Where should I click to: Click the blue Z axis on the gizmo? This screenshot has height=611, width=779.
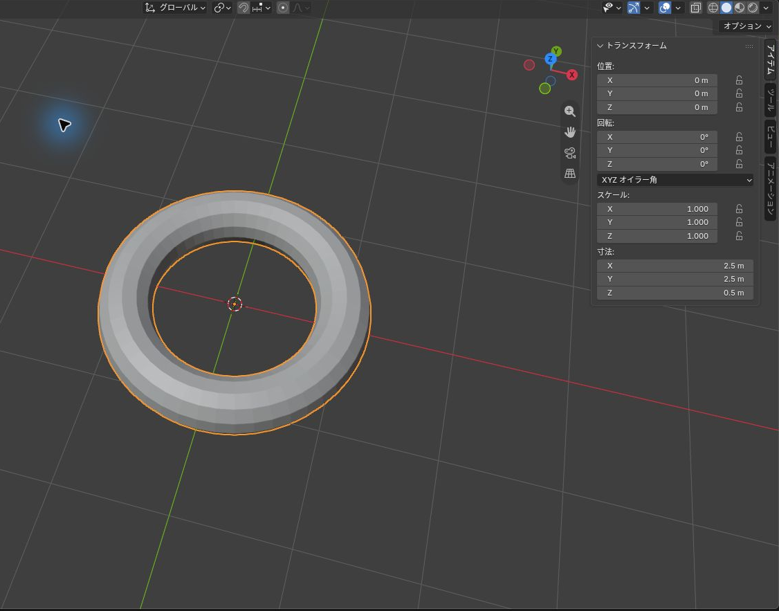point(550,59)
